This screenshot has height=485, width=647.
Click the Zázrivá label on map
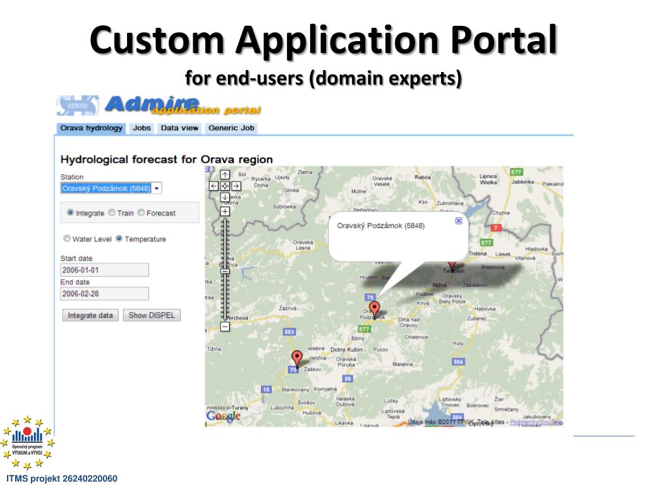pos(287,308)
